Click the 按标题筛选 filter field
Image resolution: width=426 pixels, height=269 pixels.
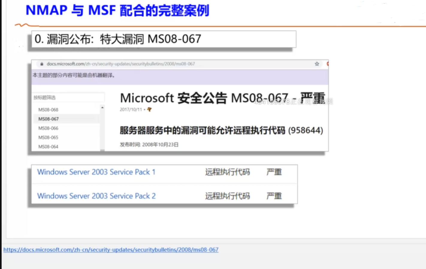[x=69, y=98]
